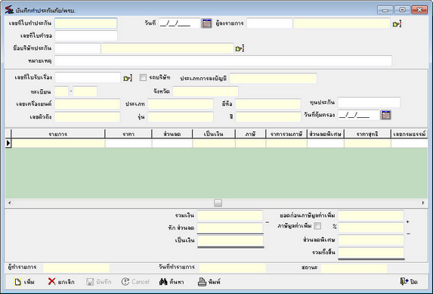
Task: Click the VAT percent amount field
Action: tap(371, 227)
